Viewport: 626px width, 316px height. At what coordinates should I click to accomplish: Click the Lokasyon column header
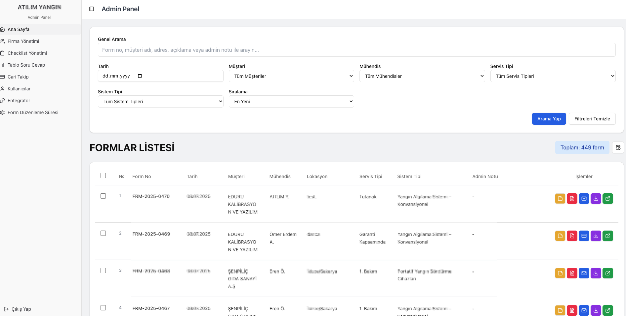pyautogui.click(x=317, y=176)
